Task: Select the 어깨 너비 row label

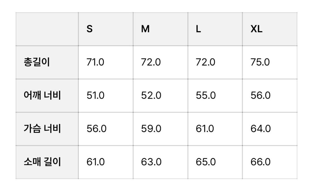Action: pyautogui.click(x=42, y=96)
